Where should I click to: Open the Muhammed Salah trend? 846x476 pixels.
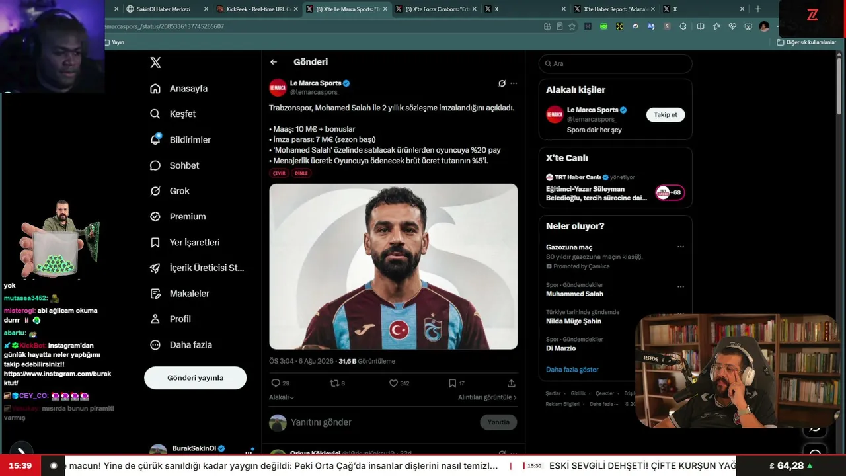point(574,294)
